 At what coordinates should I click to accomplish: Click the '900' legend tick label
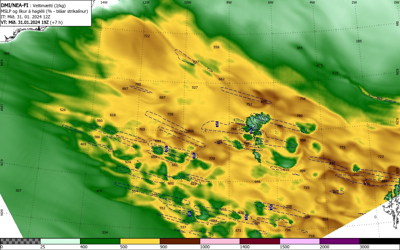click(x=164, y=247)
